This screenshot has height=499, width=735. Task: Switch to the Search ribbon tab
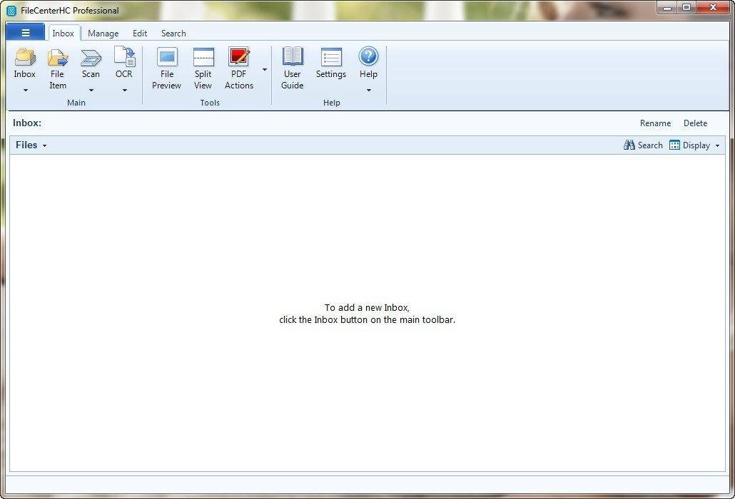point(173,34)
